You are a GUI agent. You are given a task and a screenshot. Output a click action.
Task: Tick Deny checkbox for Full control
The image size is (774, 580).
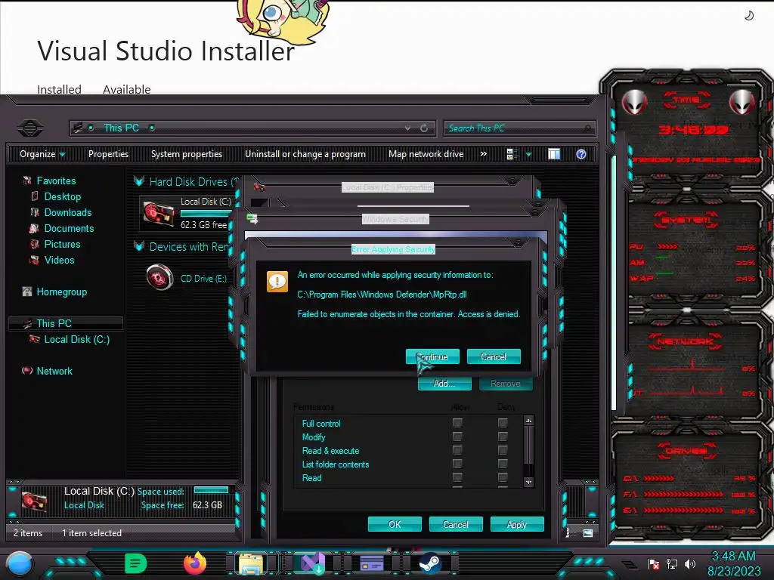[503, 423]
